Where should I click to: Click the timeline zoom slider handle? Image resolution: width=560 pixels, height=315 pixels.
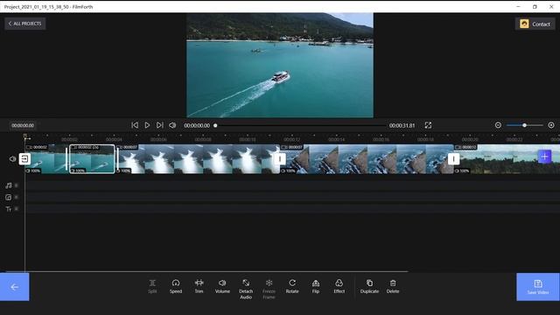click(524, 125)
